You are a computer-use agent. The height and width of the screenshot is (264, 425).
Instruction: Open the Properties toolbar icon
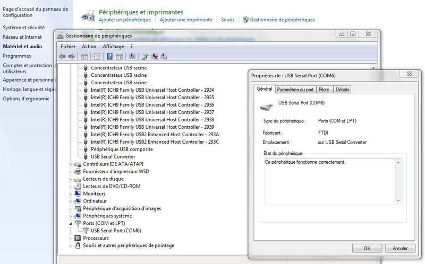pyautogui.click(x=97, y=57)
